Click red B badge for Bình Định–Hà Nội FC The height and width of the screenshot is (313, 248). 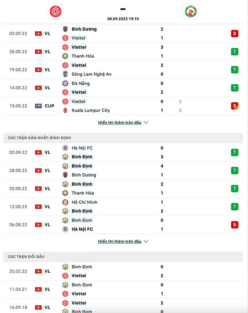[235, 225]
